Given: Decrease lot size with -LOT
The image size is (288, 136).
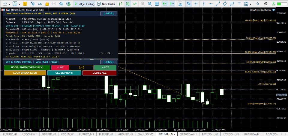Looking at the screenshot, I should click(60, 67).
